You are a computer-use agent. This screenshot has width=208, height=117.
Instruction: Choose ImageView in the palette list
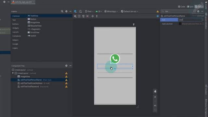(x=34, y=22)
